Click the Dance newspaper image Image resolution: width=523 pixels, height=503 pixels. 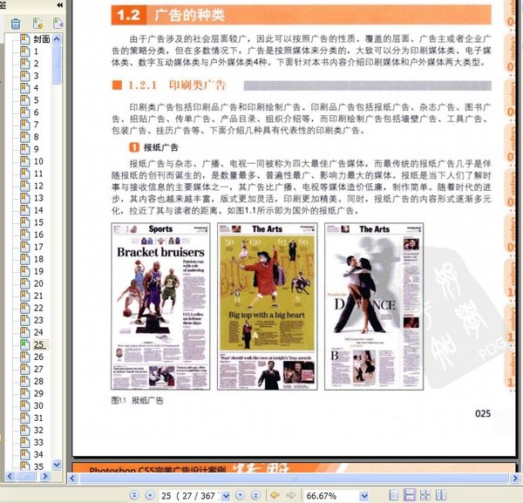coord(374,307)
